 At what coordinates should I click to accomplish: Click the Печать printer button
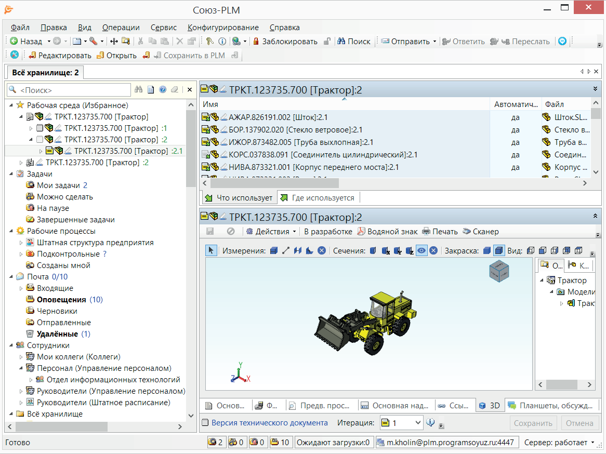click(x=440, y=232)
